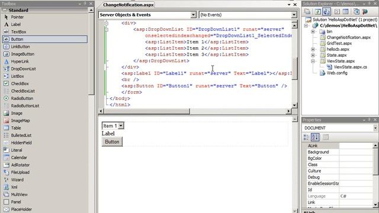
Task: Collapse the asp:DropDownList code region
Action: tap(107, 30)
